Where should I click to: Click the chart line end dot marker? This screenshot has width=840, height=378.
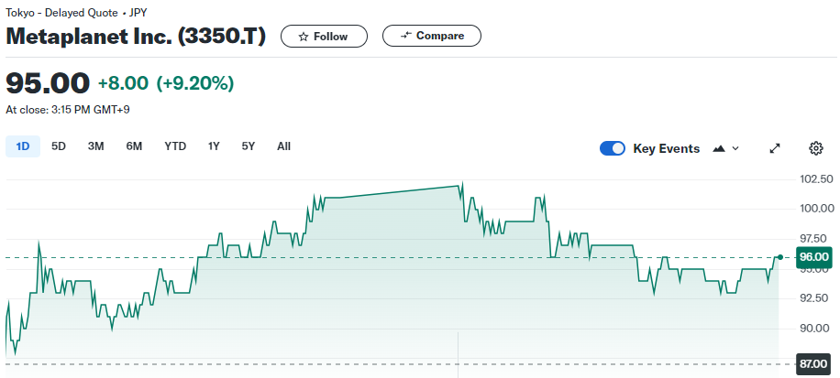tap(779, 257)
